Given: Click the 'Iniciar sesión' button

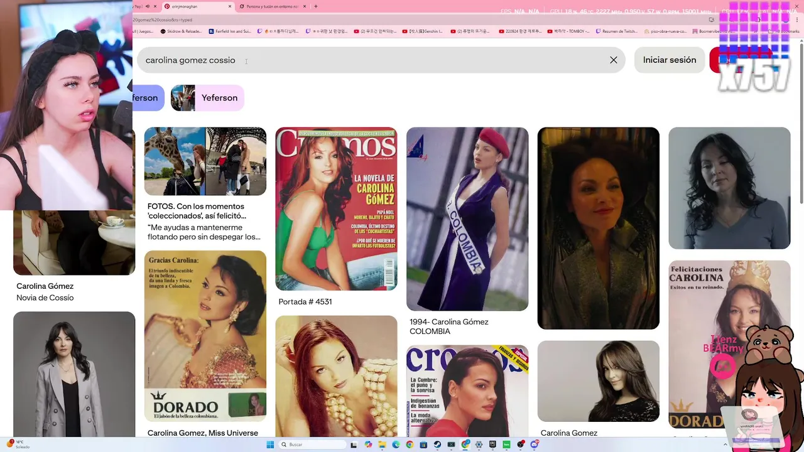Looking at the screenshot, I should (670, 60).
